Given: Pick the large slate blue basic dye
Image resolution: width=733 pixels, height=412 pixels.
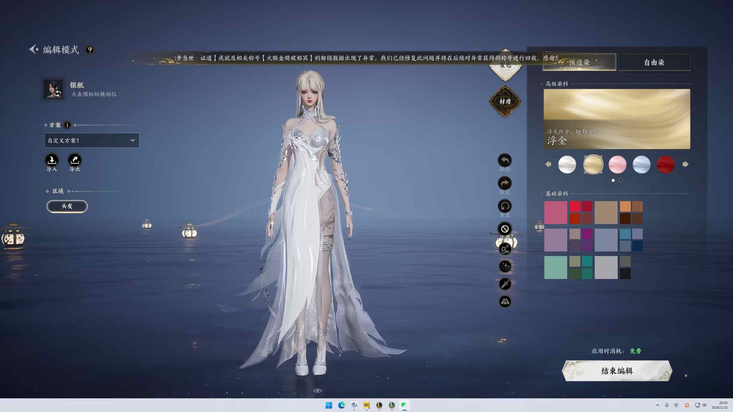Looking at the screenshot, I should (606, 240).
